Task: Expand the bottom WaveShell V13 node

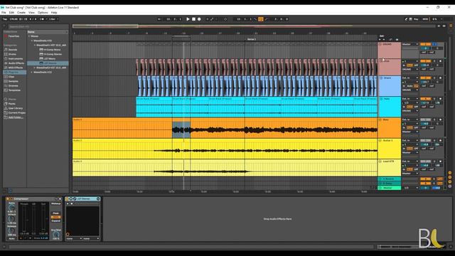Action: (x=32, y=73)
